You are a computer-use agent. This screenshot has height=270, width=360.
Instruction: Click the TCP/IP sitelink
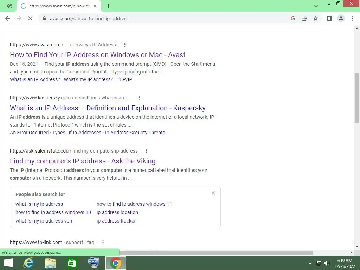[124, 79]
